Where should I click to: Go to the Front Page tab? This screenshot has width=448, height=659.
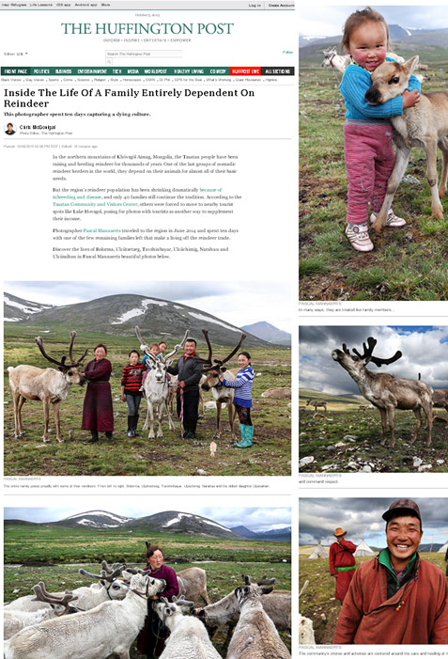[x=16, y=71]
